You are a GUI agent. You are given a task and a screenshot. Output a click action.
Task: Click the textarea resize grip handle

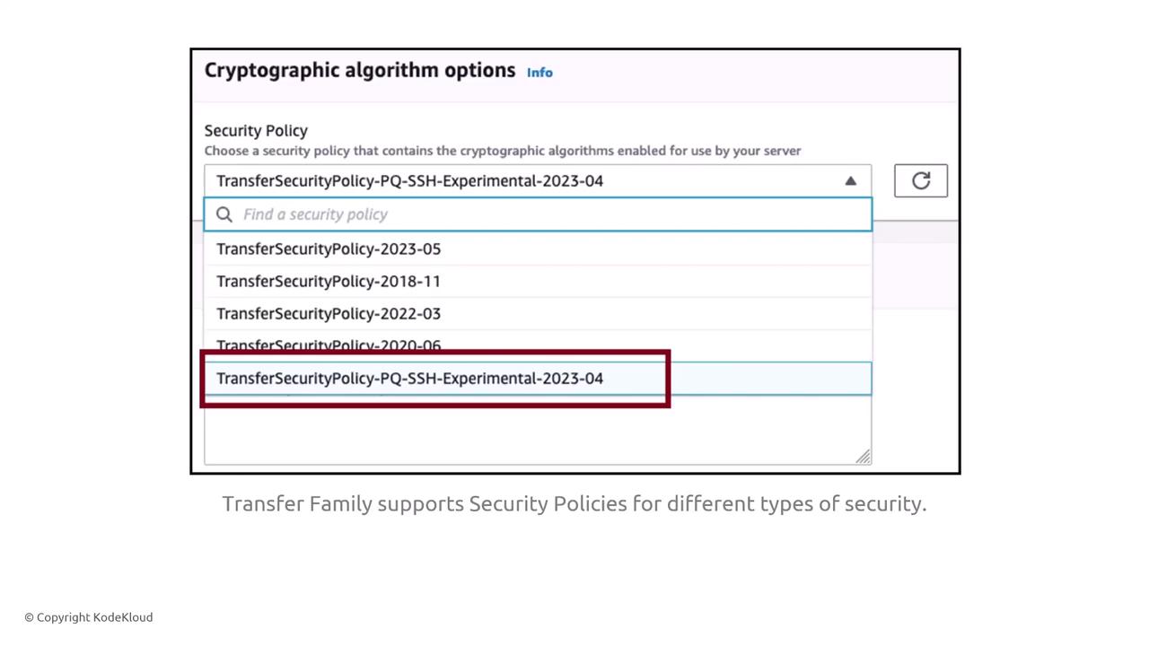864,458
